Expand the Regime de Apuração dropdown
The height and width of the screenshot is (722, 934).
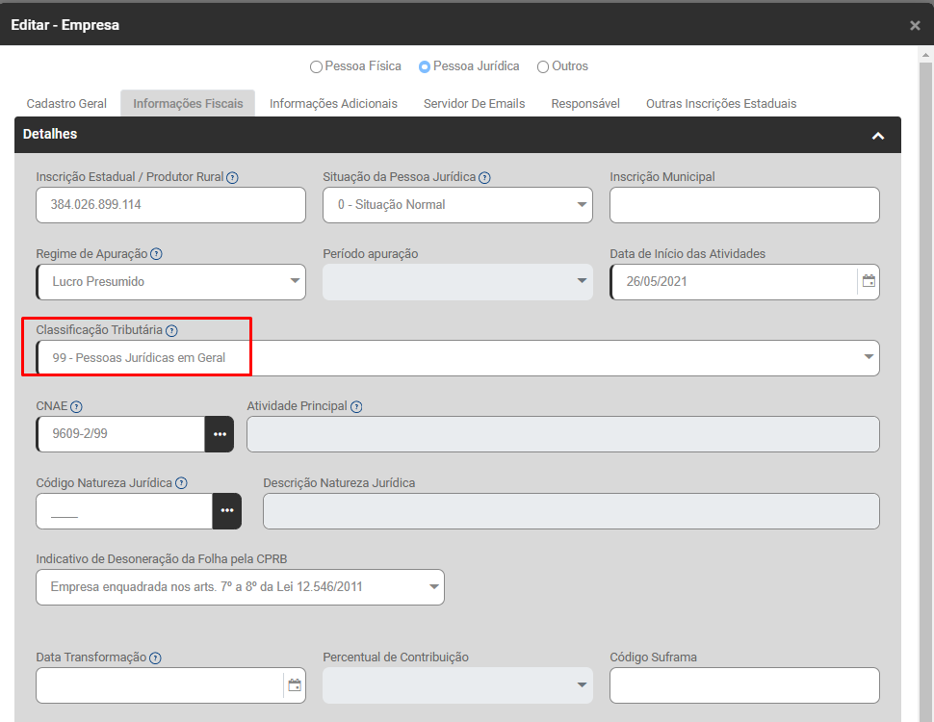pyautogui.click(x=170, y=282)
